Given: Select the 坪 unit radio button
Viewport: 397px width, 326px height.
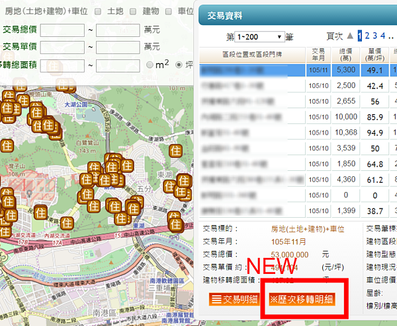Looking at the screenshot, I should click(x=179, y=65).
